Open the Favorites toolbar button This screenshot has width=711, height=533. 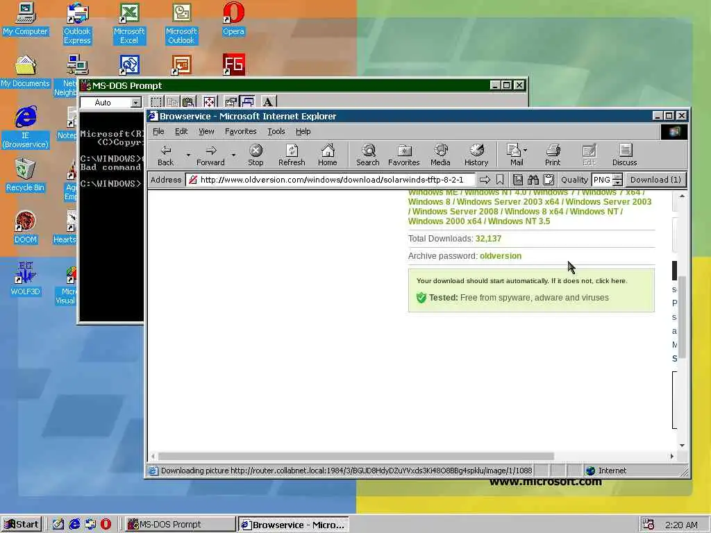pyautogui.click(x=403, y=155)
